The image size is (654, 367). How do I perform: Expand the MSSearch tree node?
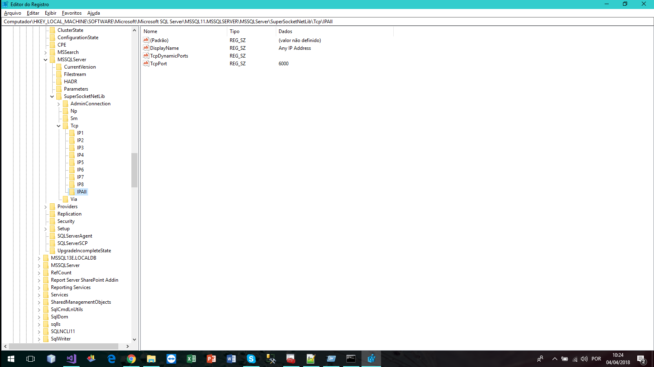point(45,52)
